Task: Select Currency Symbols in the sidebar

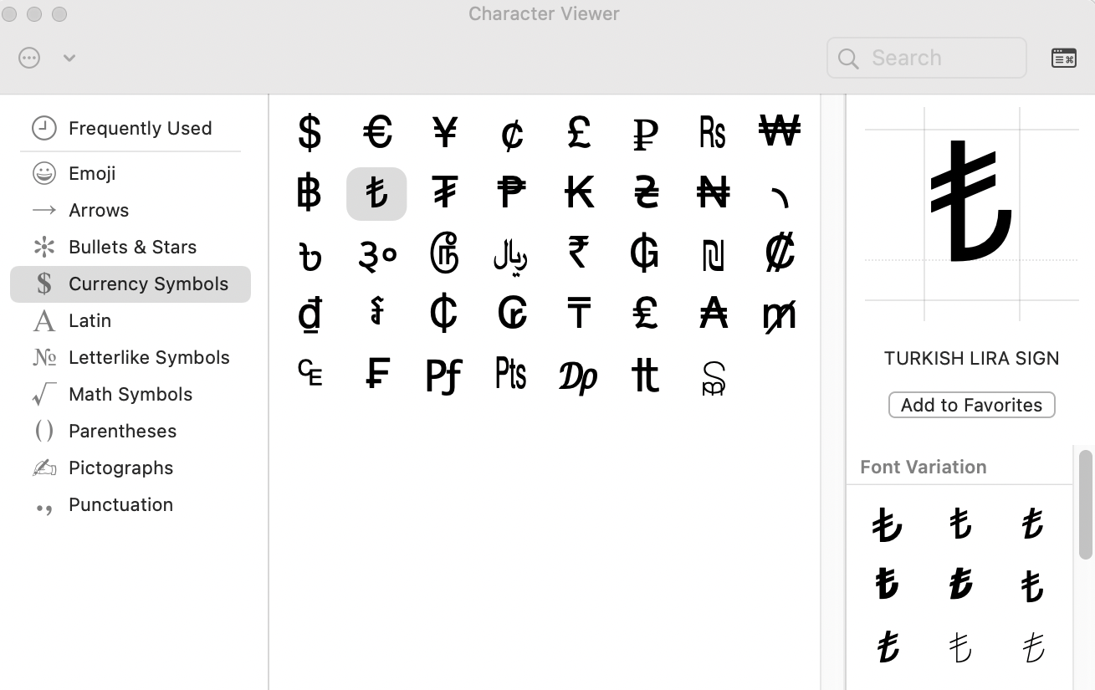Action: point(148,284)
